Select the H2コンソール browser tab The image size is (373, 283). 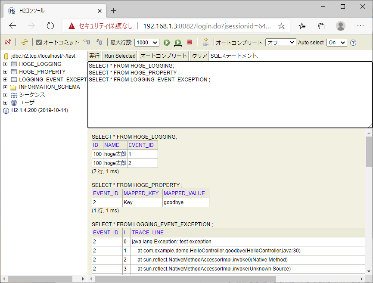tap(55, 11)
